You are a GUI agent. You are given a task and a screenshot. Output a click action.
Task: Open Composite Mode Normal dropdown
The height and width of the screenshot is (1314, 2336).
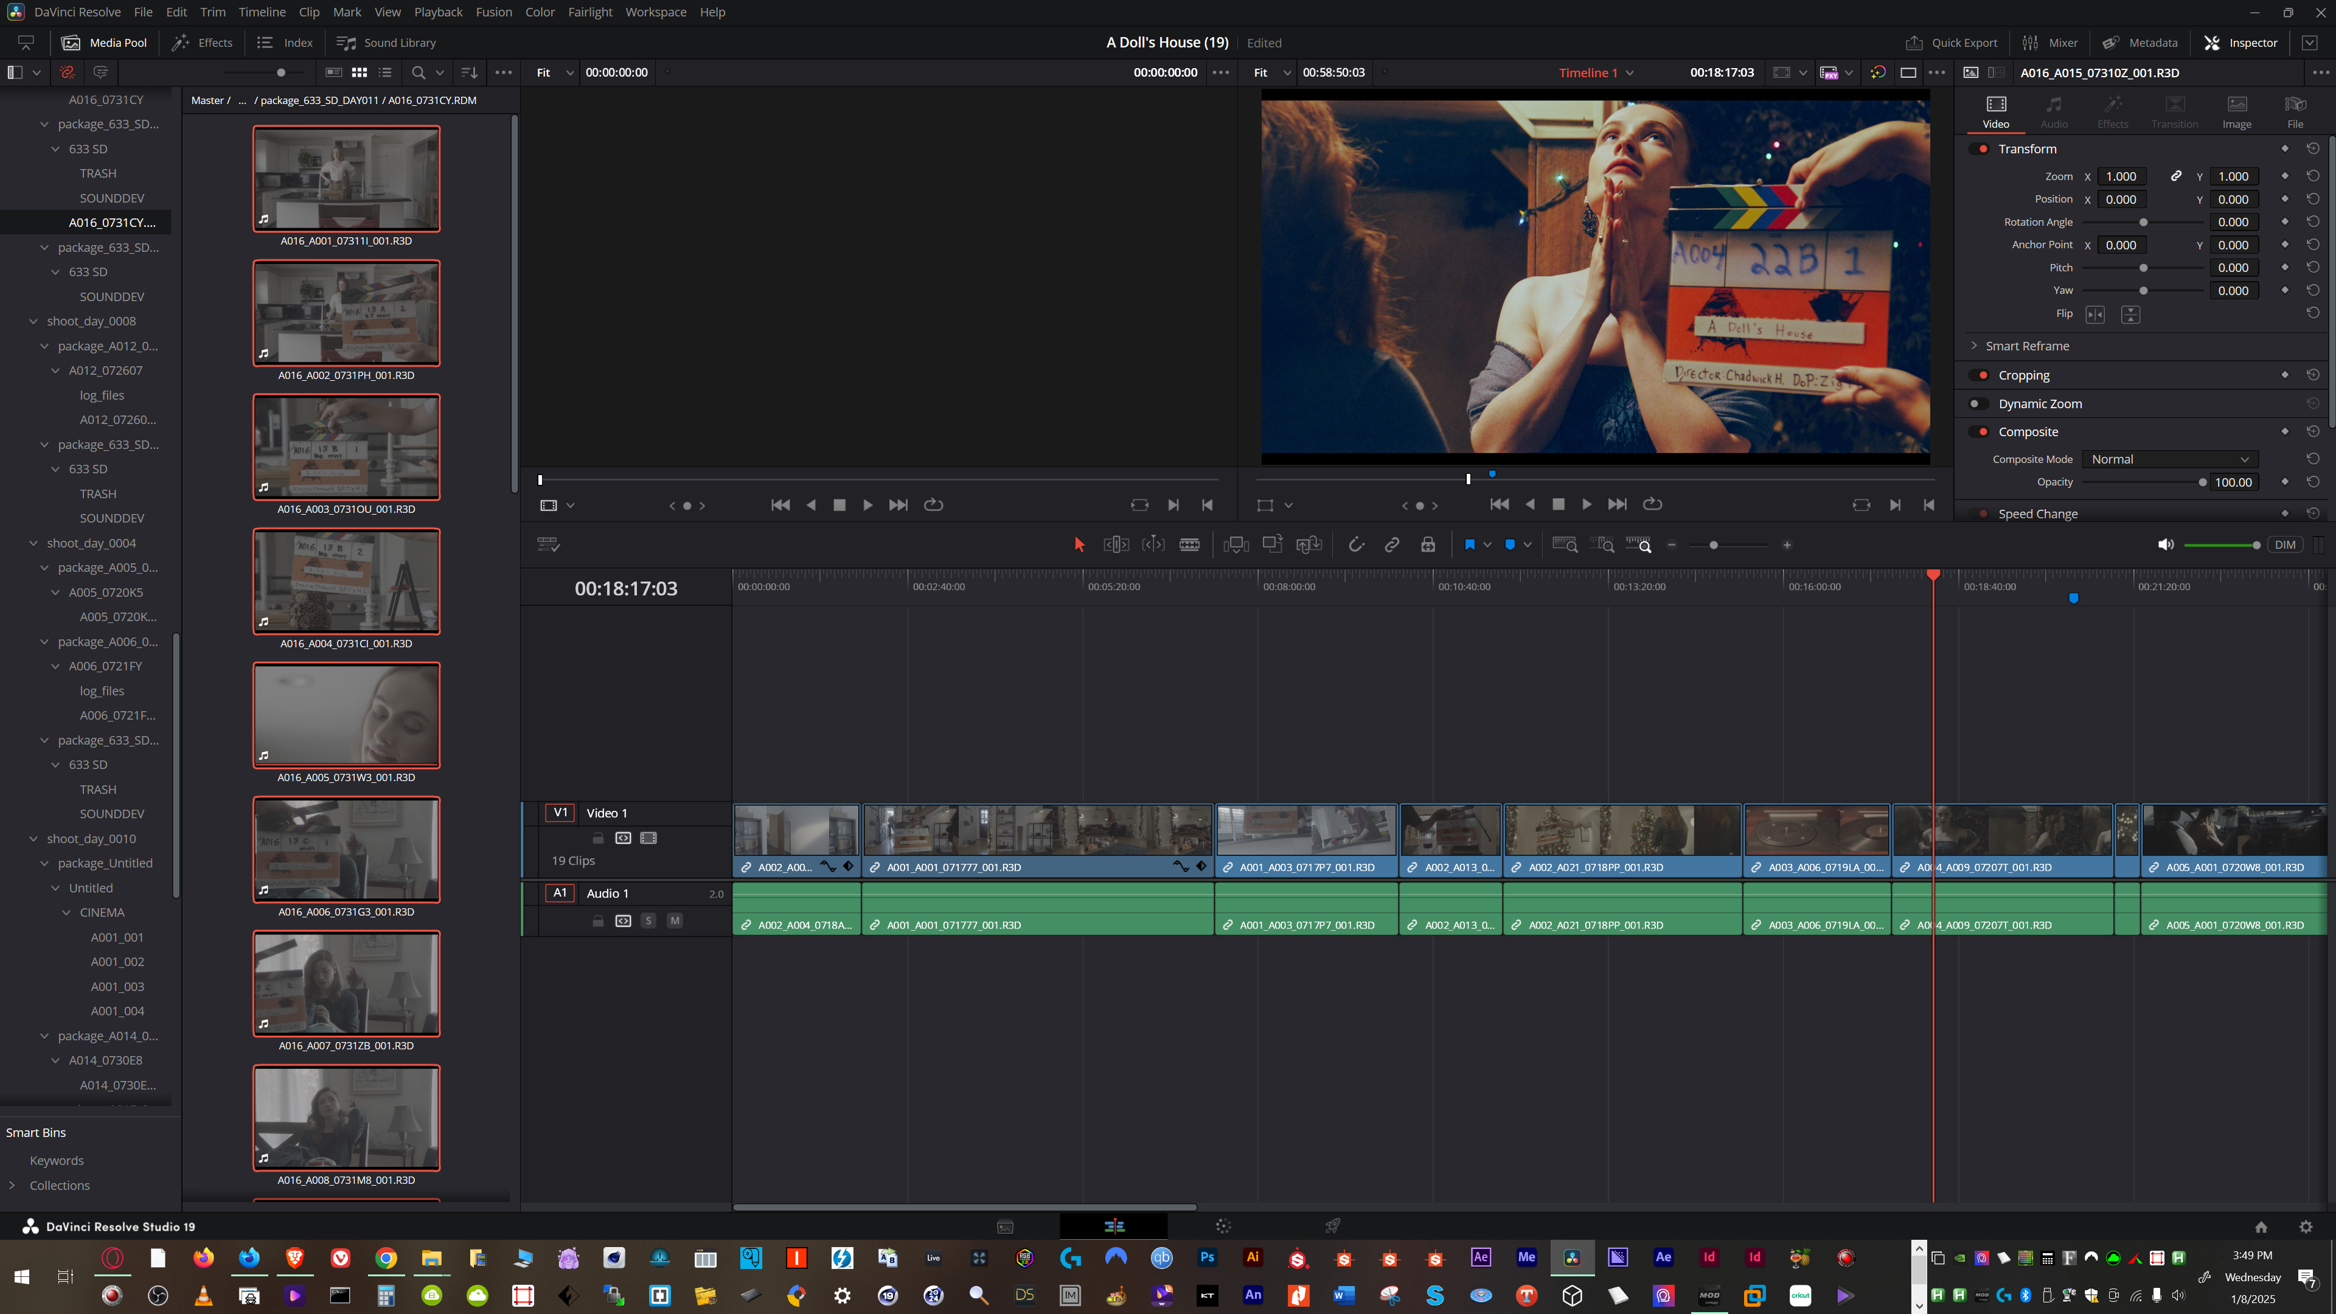[x=2169, y=460]
